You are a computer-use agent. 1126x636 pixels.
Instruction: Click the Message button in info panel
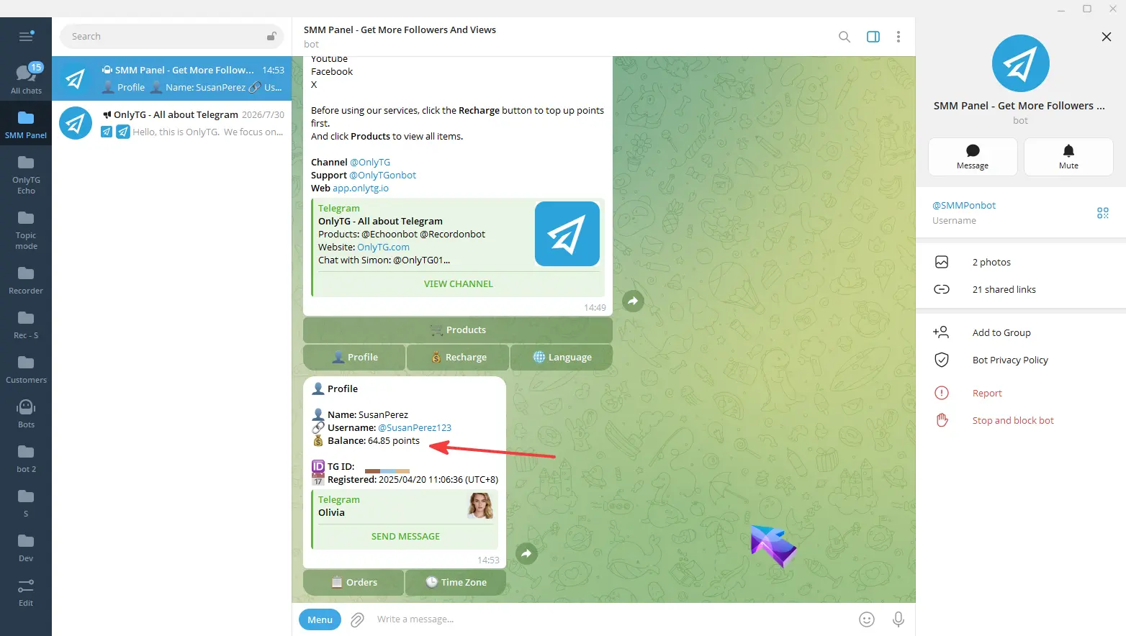click(973, 156)
